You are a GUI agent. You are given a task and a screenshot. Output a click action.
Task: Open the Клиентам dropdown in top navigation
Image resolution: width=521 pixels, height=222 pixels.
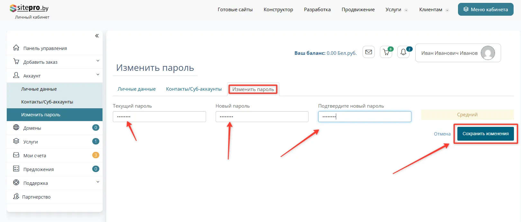pyautogui.click(x=434, y=10)
